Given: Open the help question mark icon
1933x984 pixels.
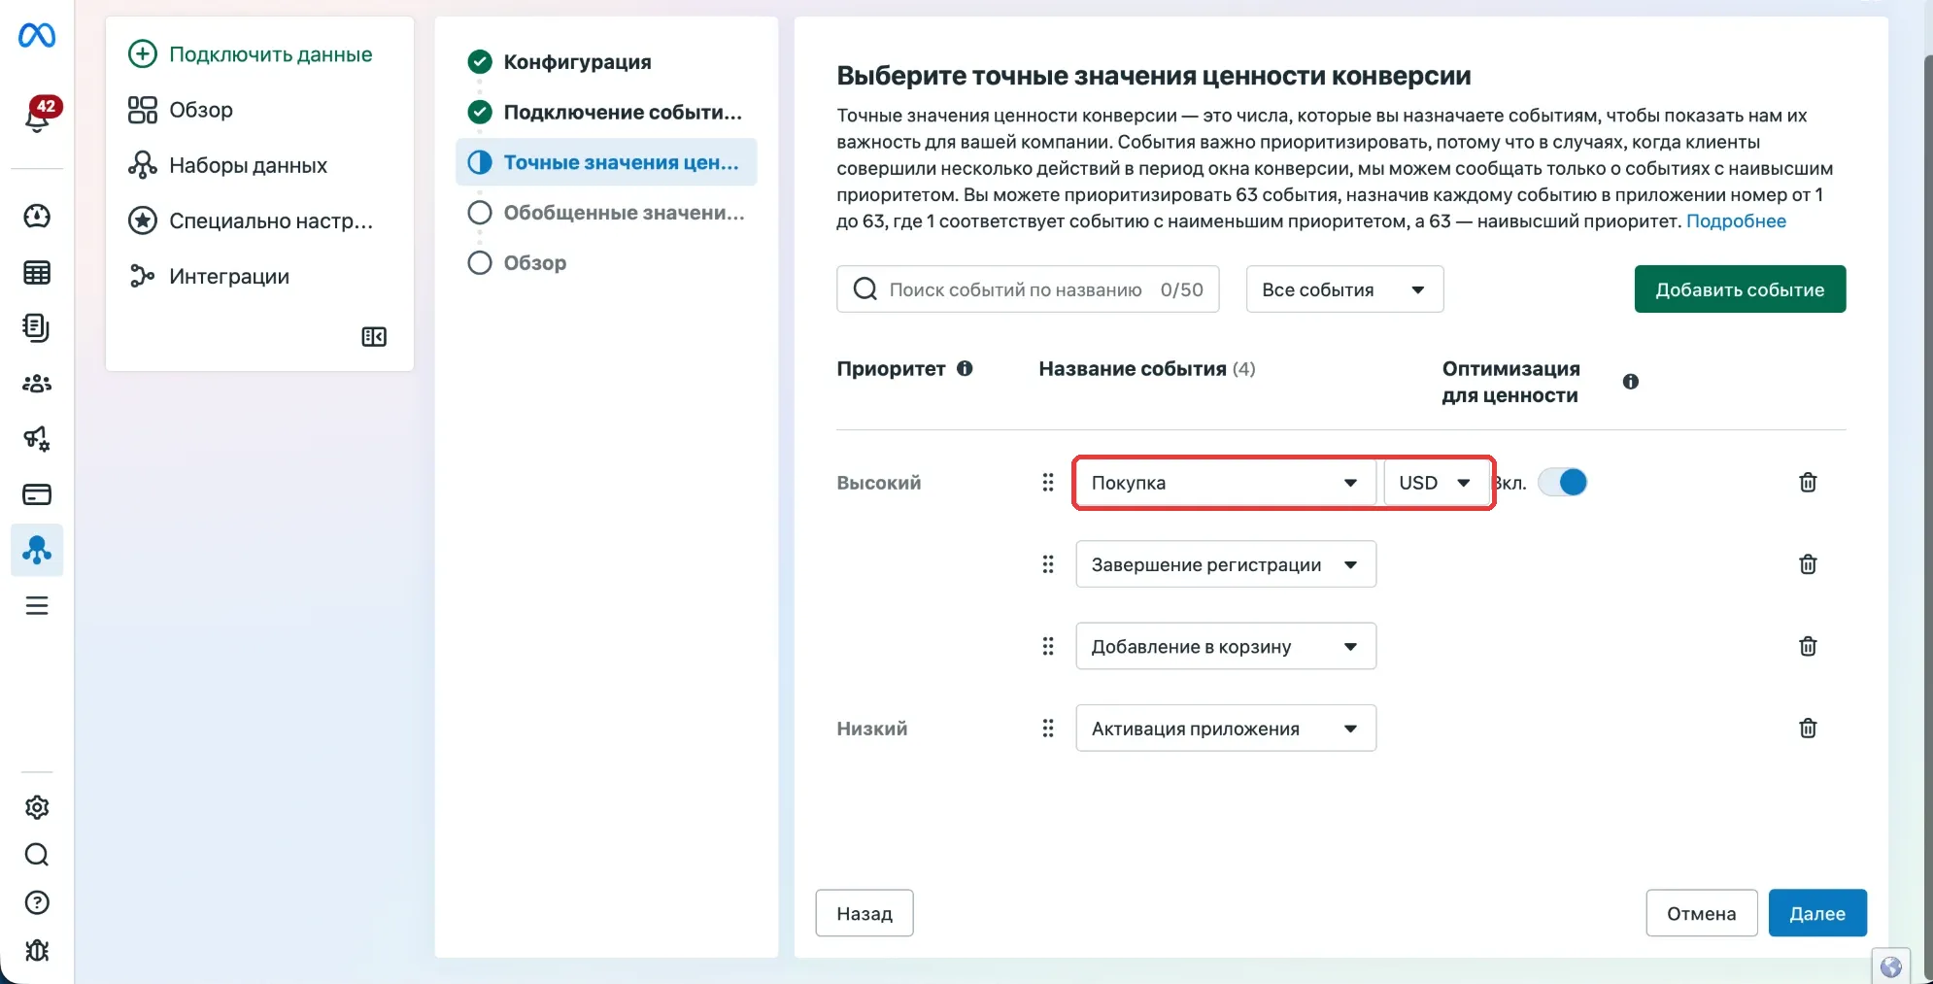Looking at the screenshot, I should click(x=37, y=902).
